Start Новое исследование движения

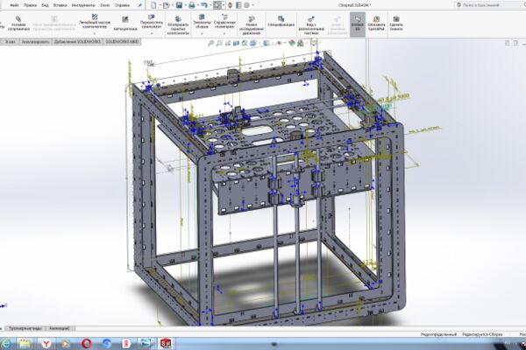(252, 25)
